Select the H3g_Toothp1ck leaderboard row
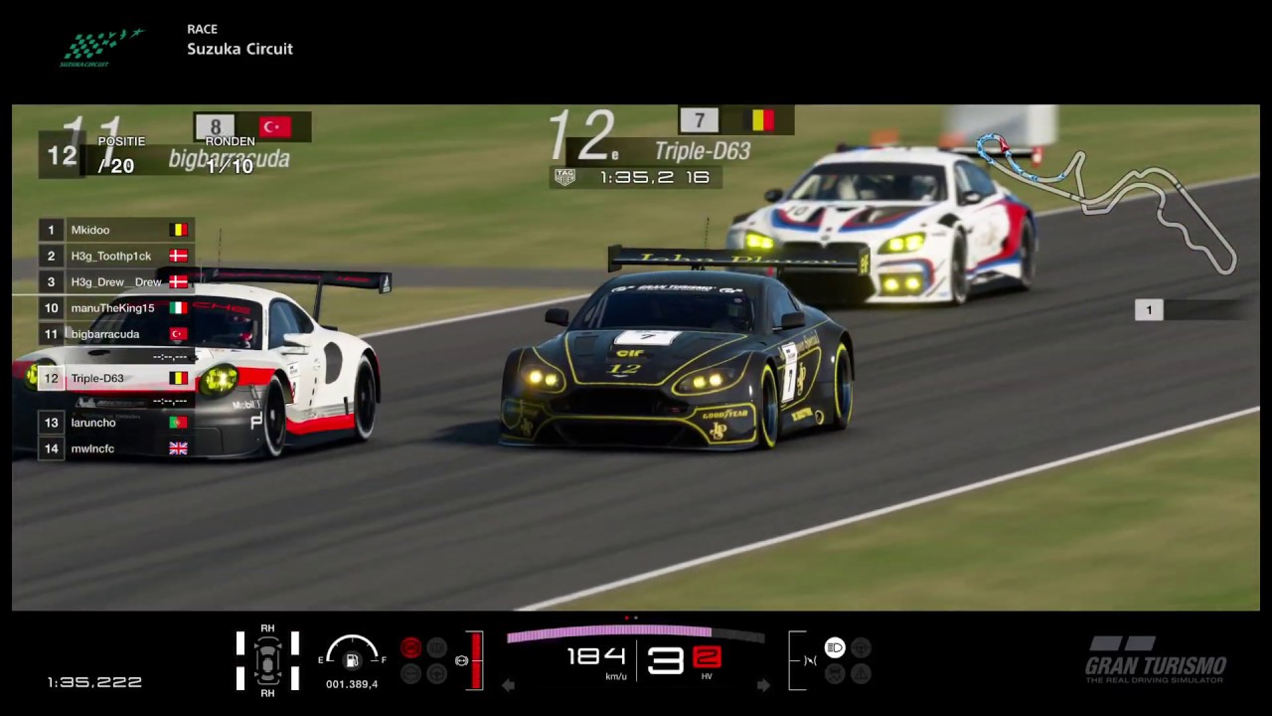This screenshot has width=1272, height=716. 115,256
